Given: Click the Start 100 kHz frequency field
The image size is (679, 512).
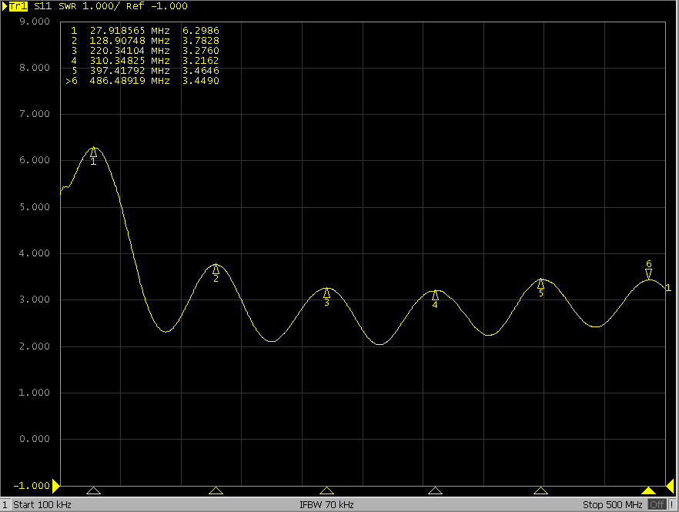Looking at the screenshot, I should (42, 504).
